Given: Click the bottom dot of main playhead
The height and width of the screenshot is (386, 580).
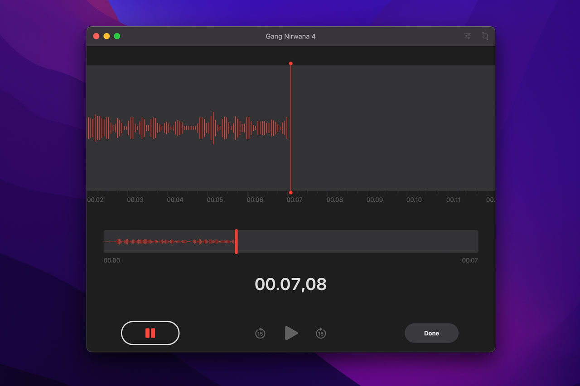Looking at the screenshot, I should click(291, 193).
